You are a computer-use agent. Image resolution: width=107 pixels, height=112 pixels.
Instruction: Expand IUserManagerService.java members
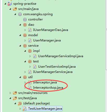coord(25,72)
